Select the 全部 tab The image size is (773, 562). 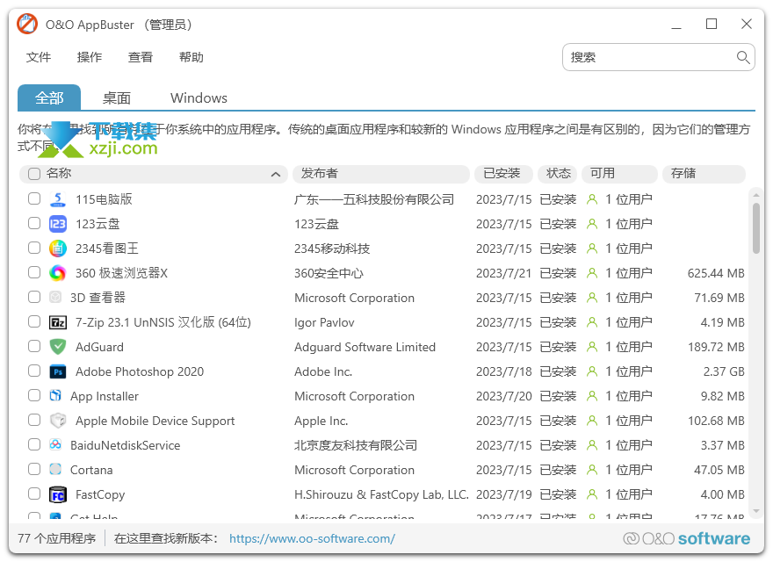(49, 97)
